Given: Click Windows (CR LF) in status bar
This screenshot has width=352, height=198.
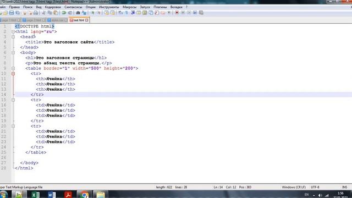Looking at the screenshot, I should (294, 187).
